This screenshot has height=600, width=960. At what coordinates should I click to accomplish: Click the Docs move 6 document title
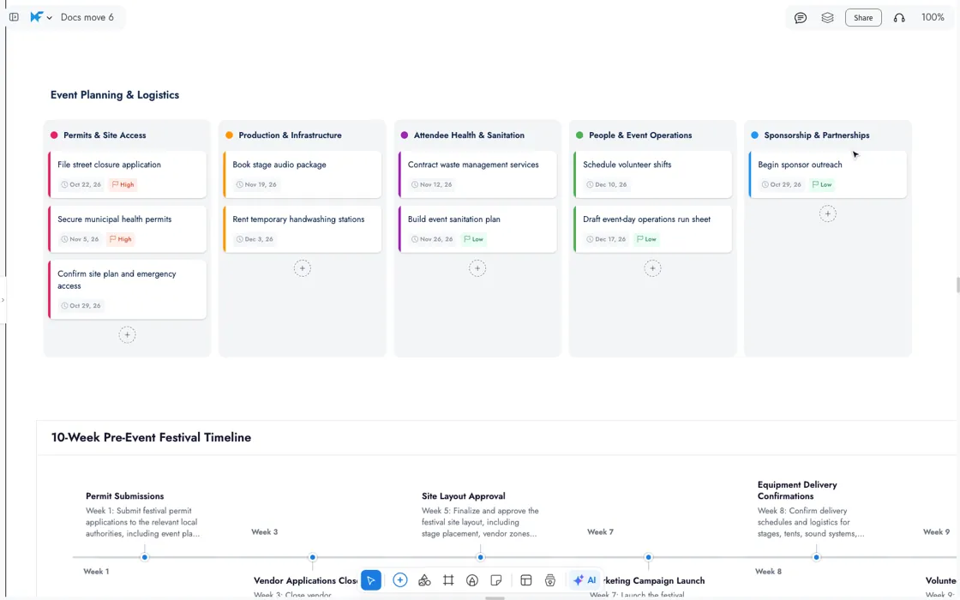pyautogui.click(x=87, y=17)
